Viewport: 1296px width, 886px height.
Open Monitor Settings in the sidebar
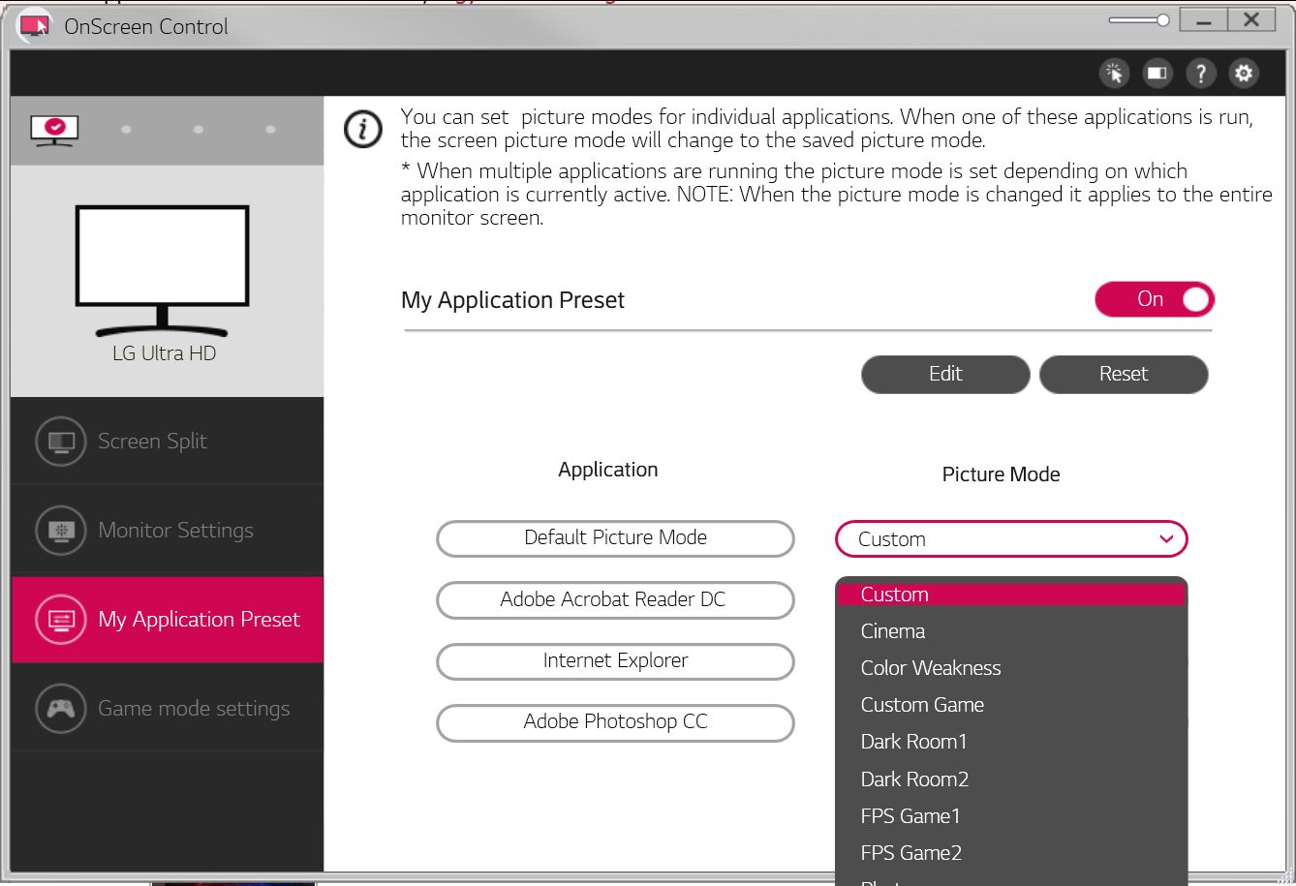(167, 531)
